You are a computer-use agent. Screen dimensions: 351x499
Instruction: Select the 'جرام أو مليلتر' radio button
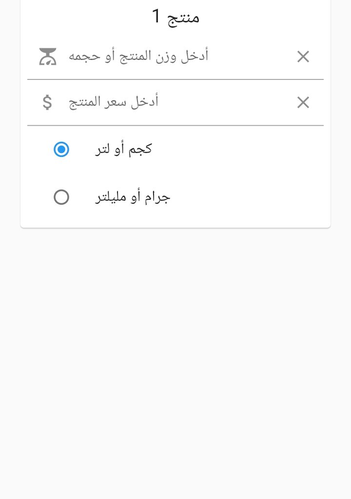tap(61, 197)
